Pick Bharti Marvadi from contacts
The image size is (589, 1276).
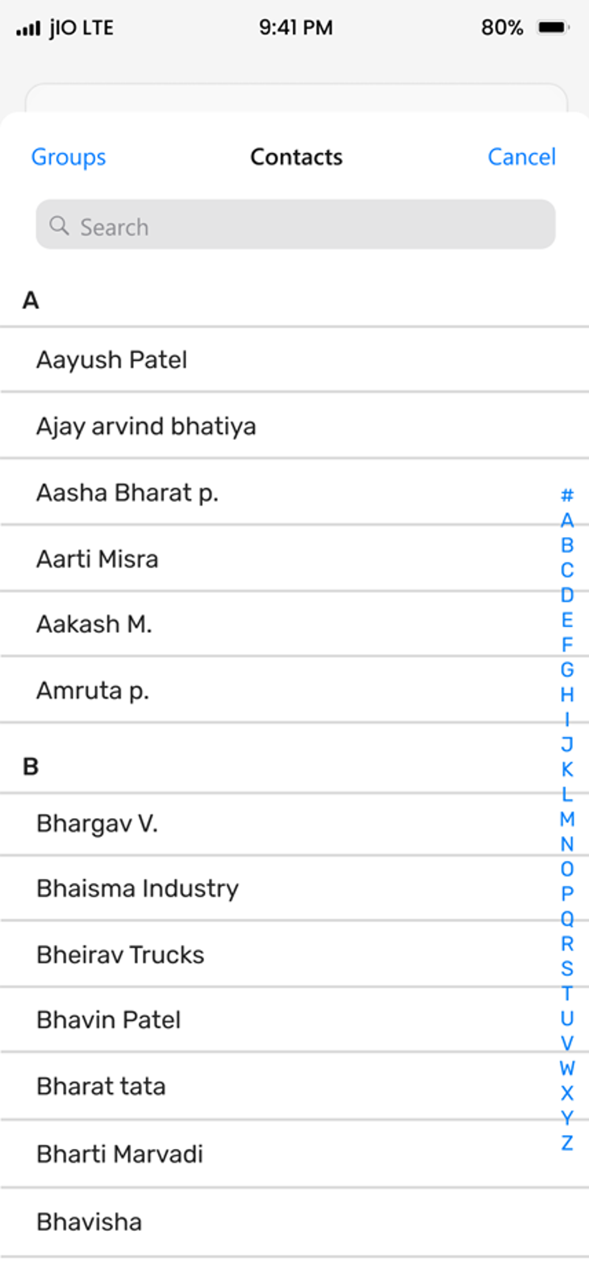tap(120, 1154)
